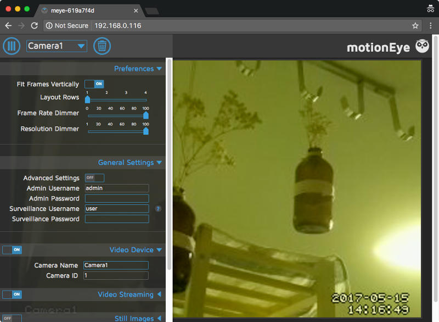The height and width of the screenshot is (322, 439).
Task: Click the panels layout icon beside the camera dropdown
Action: [x=12, y=46]
